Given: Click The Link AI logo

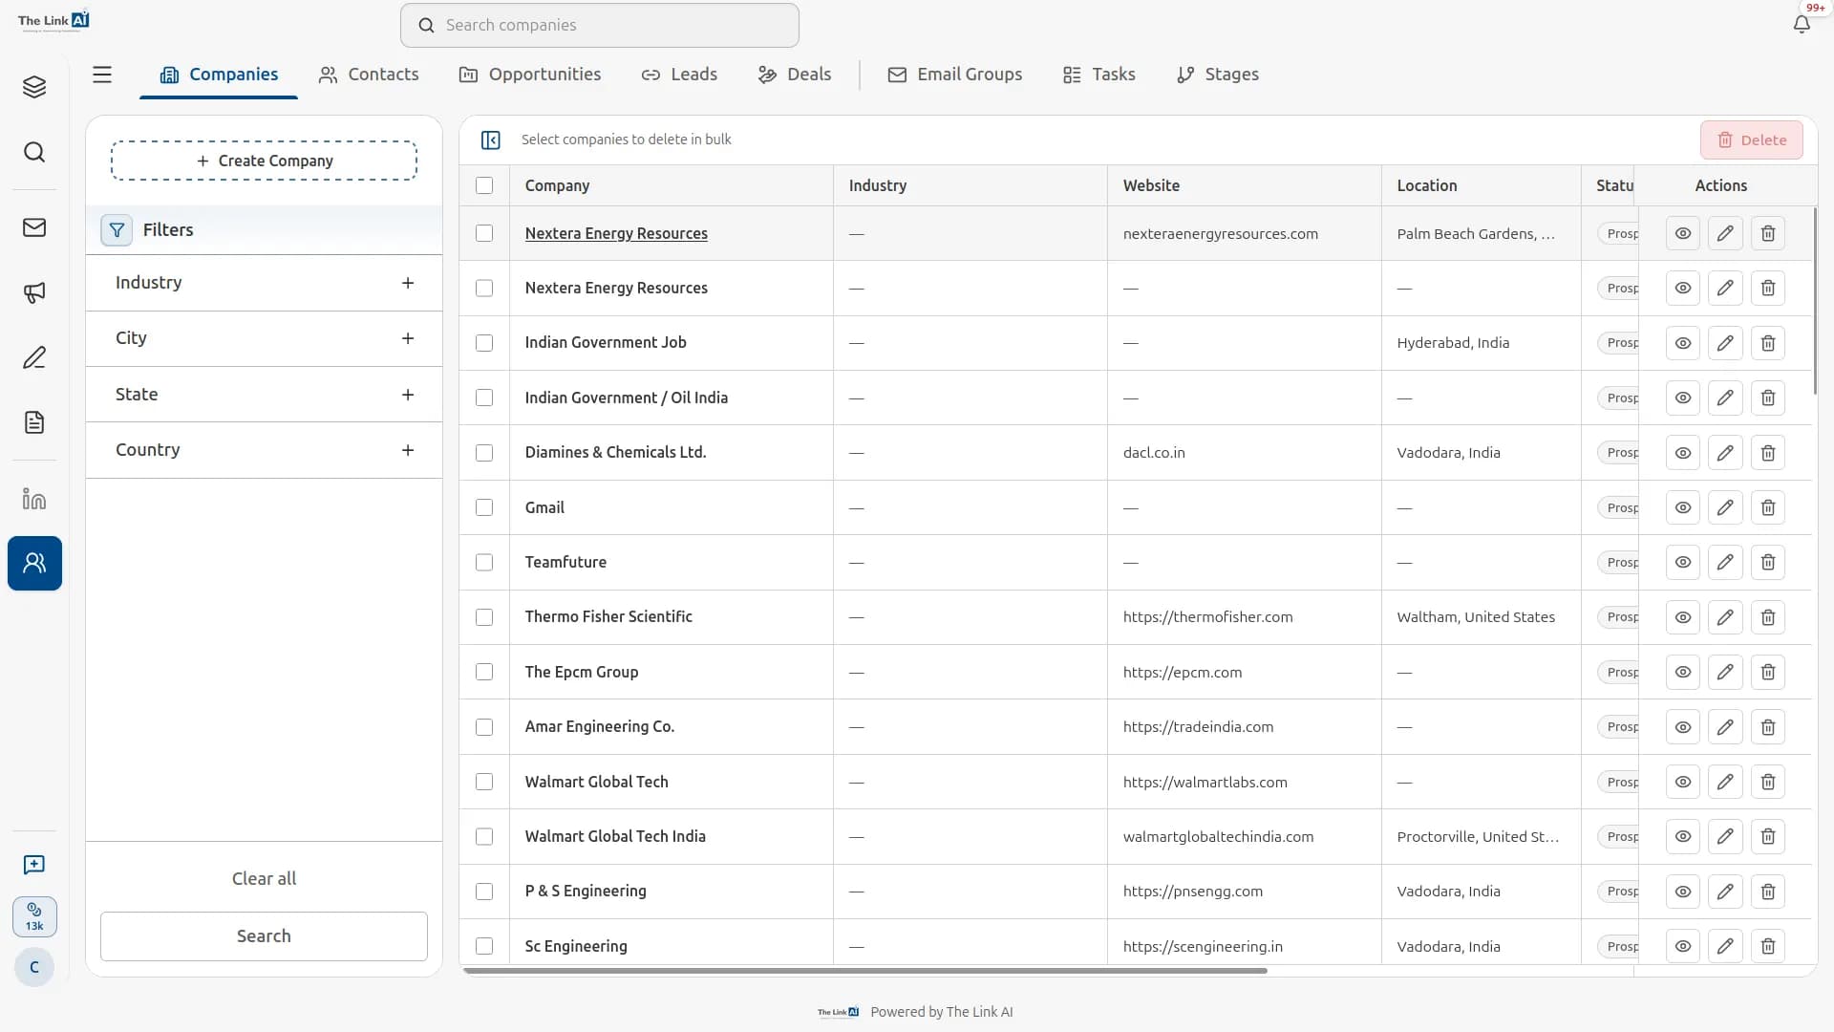Looking at the screenshot, I should tap(53, 21).
